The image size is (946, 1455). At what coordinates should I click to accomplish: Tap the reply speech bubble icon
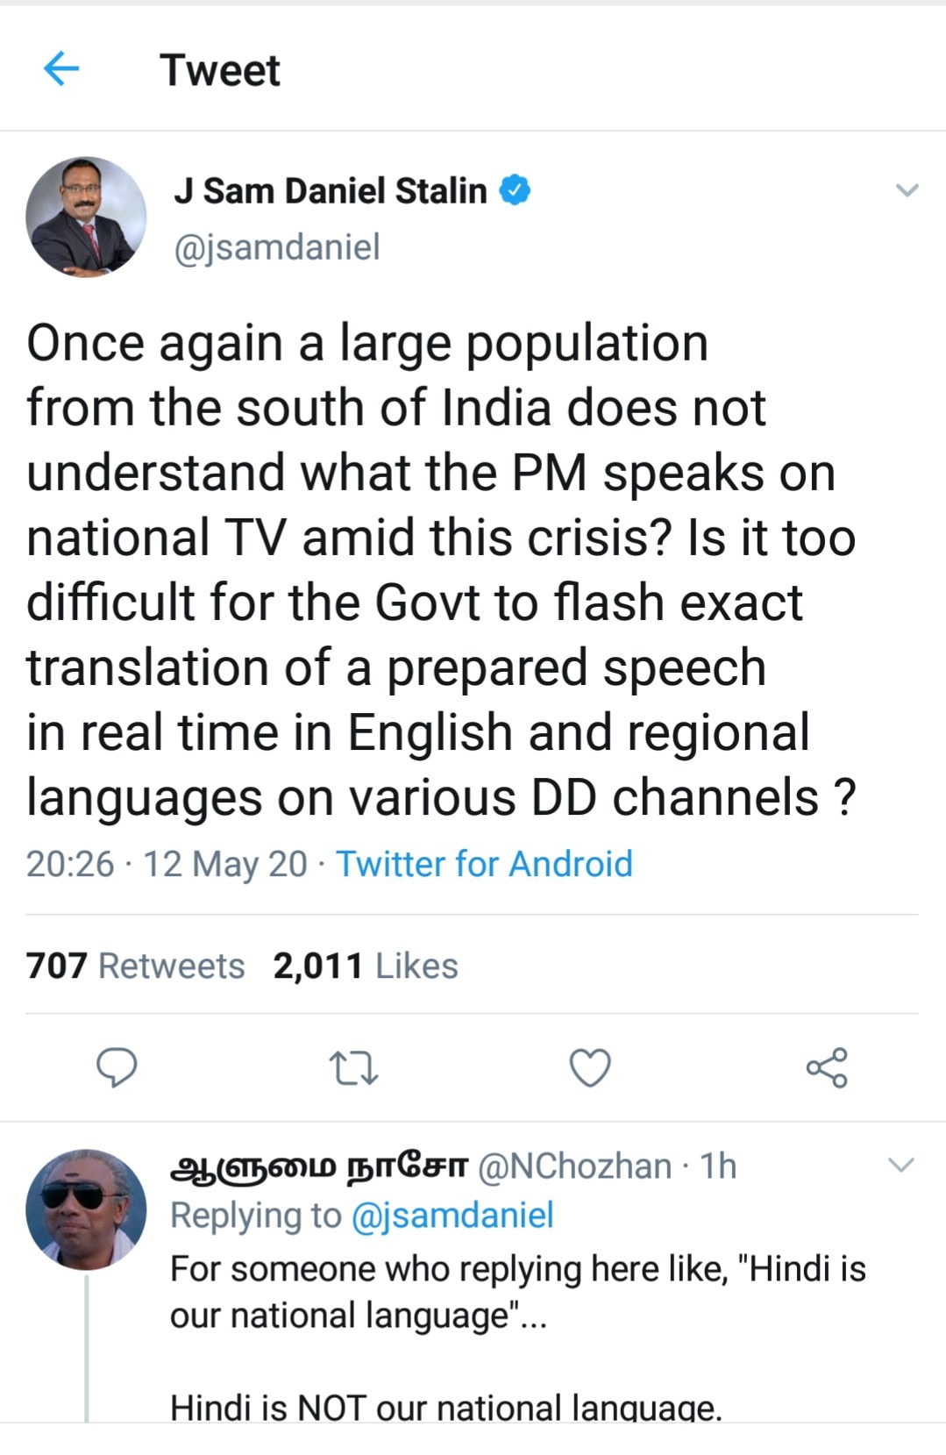point(116,1067)
